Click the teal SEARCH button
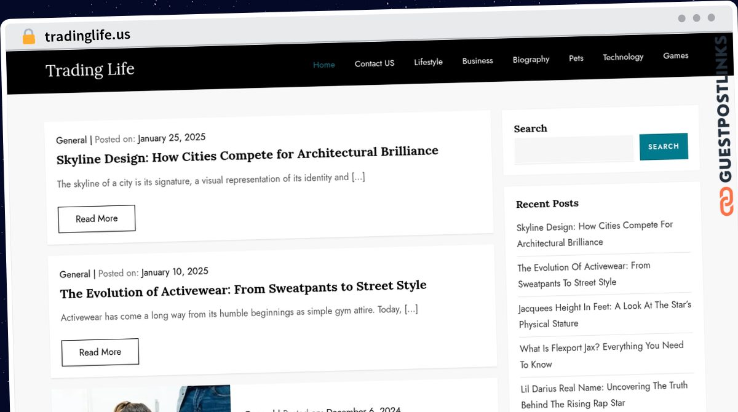738x412 pixels. pos(664,147)
